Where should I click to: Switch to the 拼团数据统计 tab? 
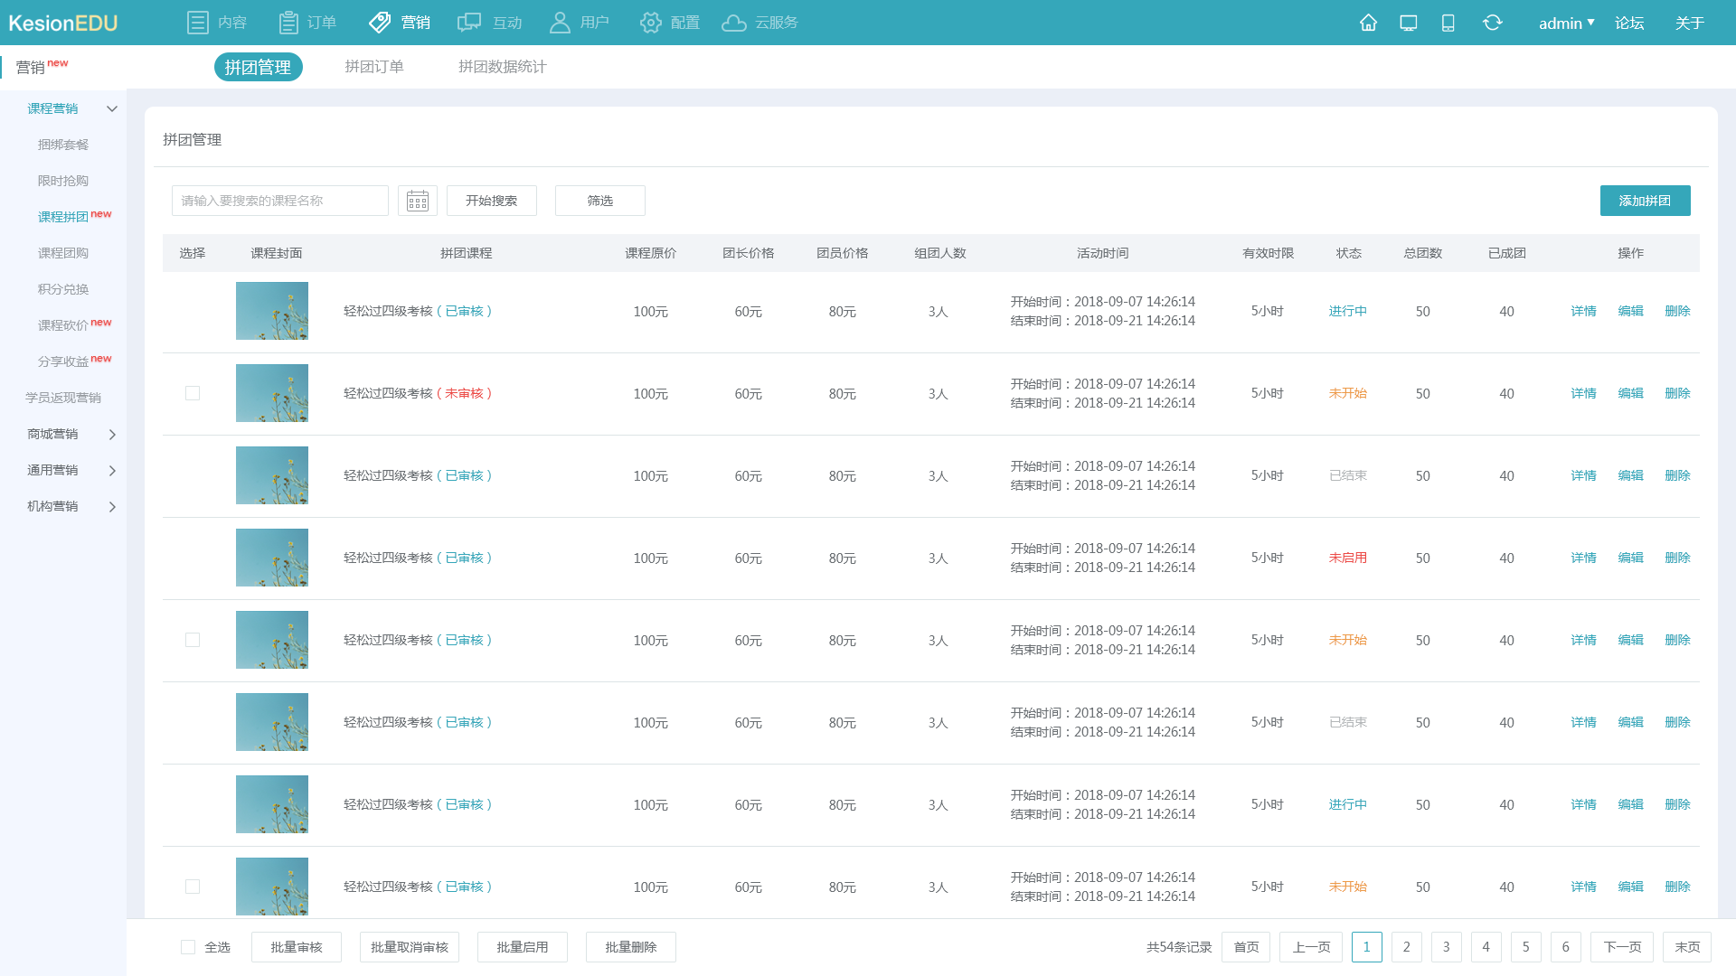[502, 67]
